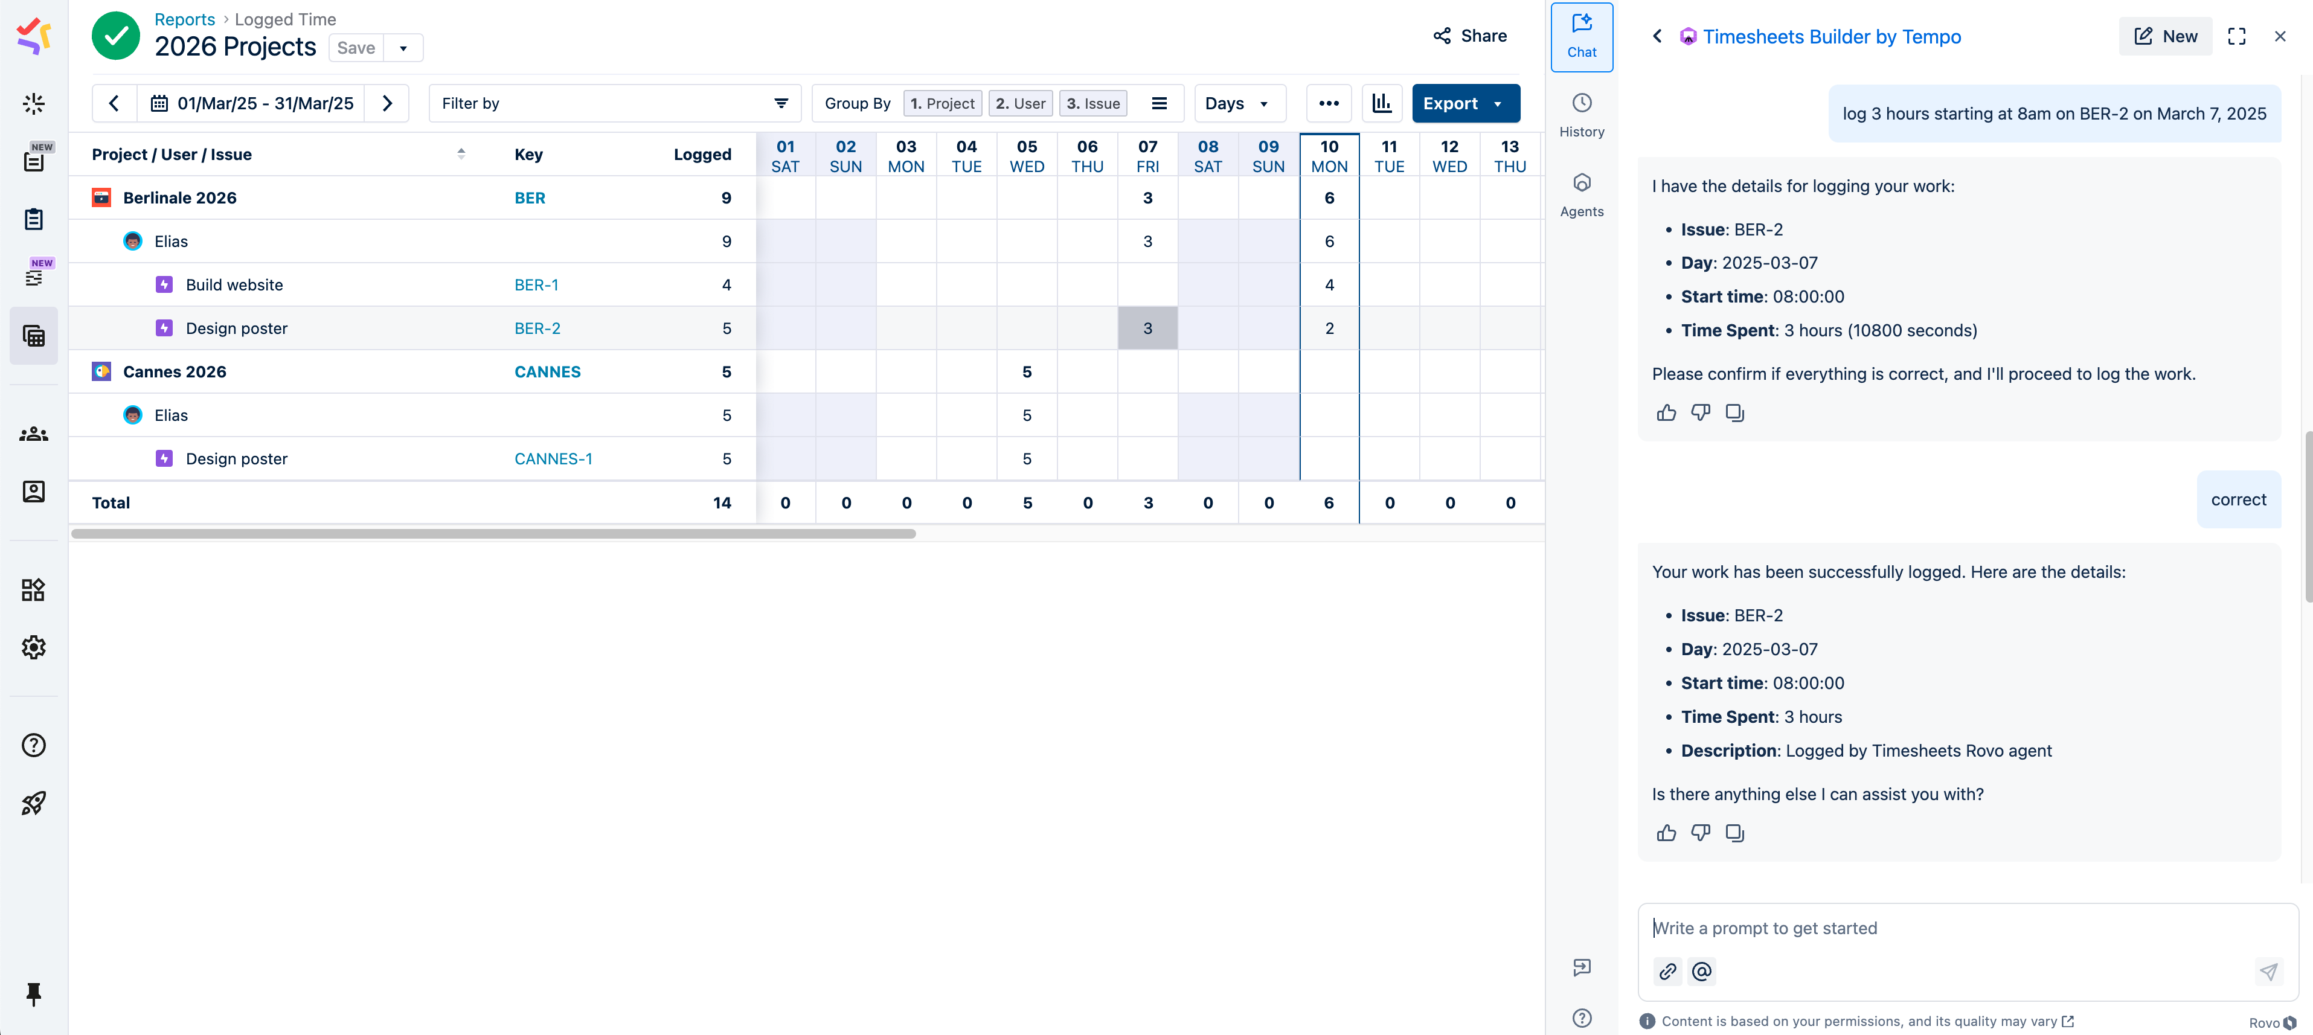
Task: Click the attach link icon in prompt
Action: click(x=1667, y=971)
